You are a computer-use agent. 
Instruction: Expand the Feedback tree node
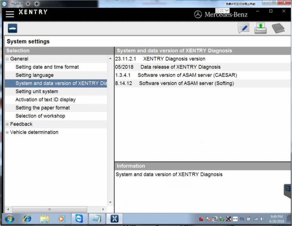pos(7,124)
